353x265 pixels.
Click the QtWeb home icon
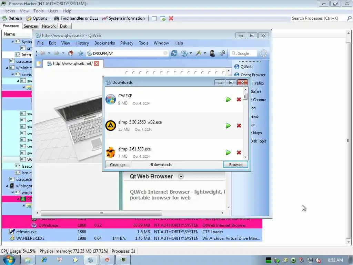(70, 53)
